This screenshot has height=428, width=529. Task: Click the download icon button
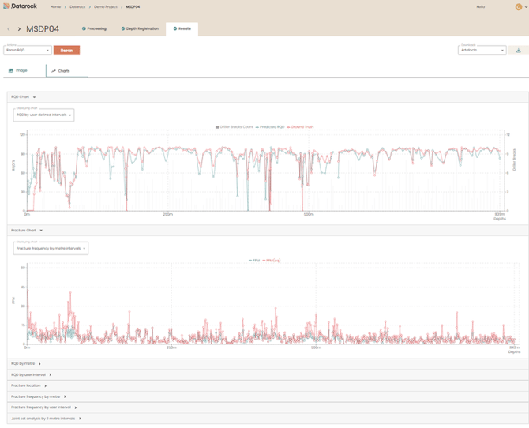pos(519,50)
